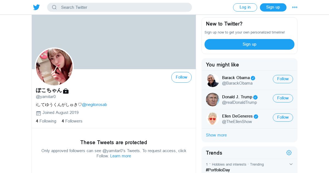Viewport: 329px width, 173px height.
Task: Click the Learn more link
Action: pyautogui.click(x=121, y=156)
